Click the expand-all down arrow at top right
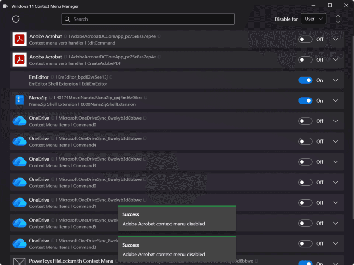The width and height of the screenshot is (354, 265). click(x=338, y=22)
